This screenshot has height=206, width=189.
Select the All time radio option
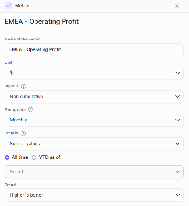tap(7, 157)
